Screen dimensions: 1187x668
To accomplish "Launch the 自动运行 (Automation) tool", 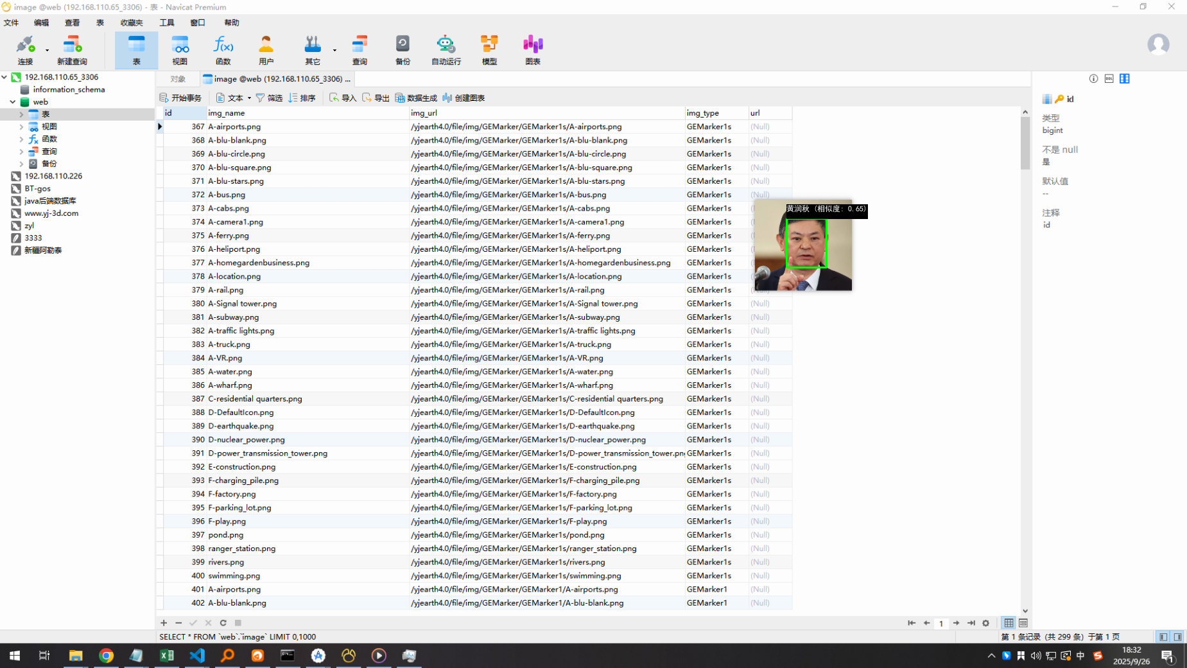I will (446, 50).
